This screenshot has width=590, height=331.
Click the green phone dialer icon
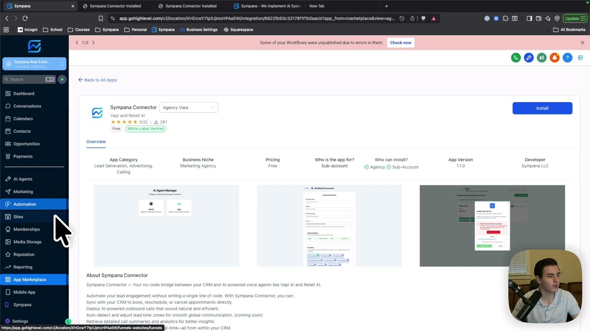(x=516, y=57)
